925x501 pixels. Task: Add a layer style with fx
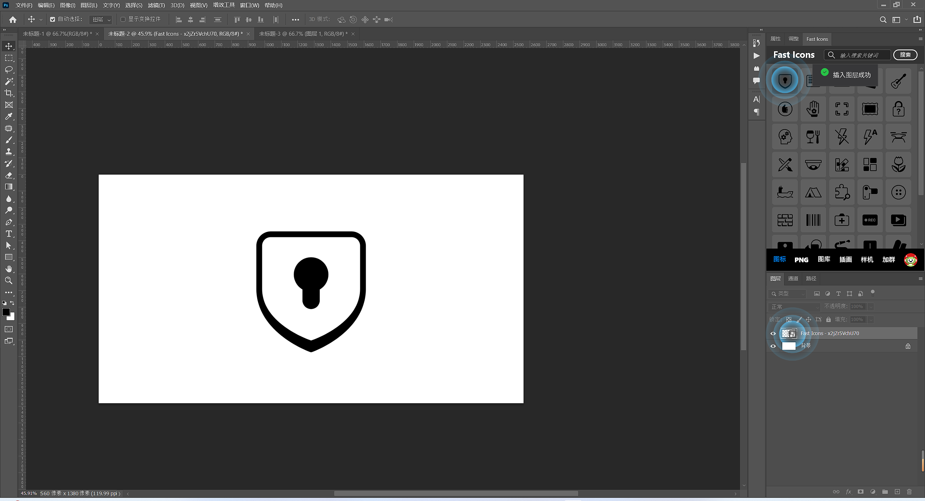click(848, 492)
